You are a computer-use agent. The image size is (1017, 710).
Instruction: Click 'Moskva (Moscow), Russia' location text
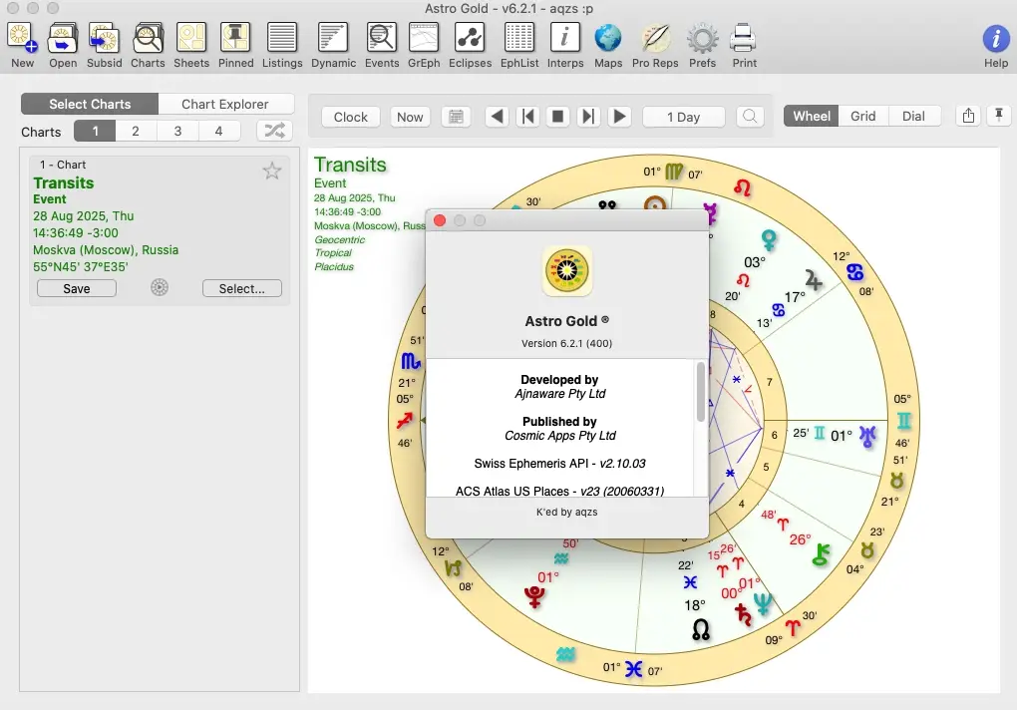point(106,249)
